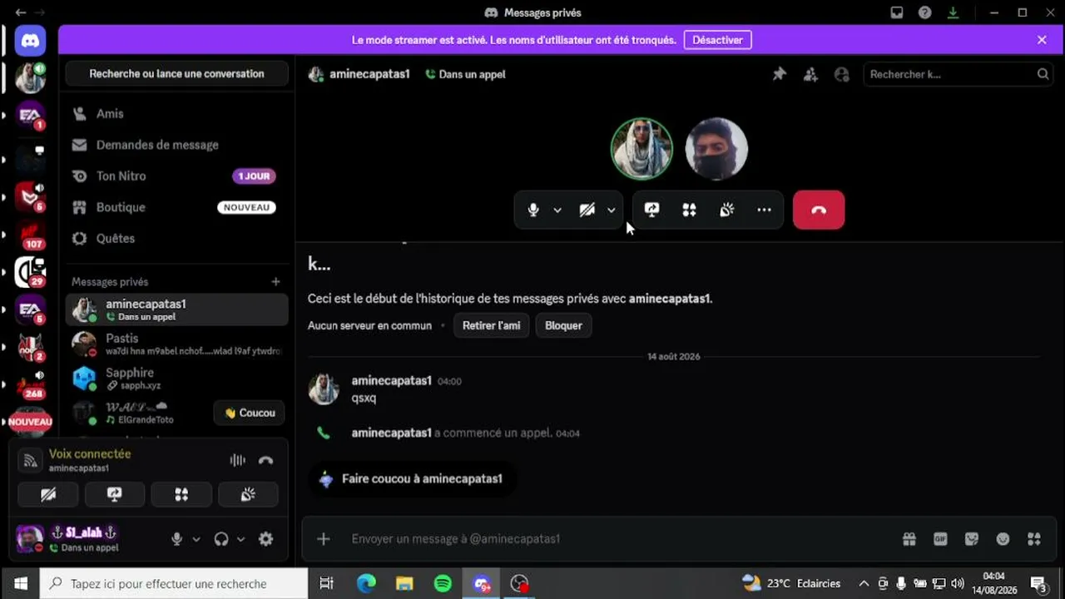
Task: Open the Windows Start menu
Action: point(20,584)
